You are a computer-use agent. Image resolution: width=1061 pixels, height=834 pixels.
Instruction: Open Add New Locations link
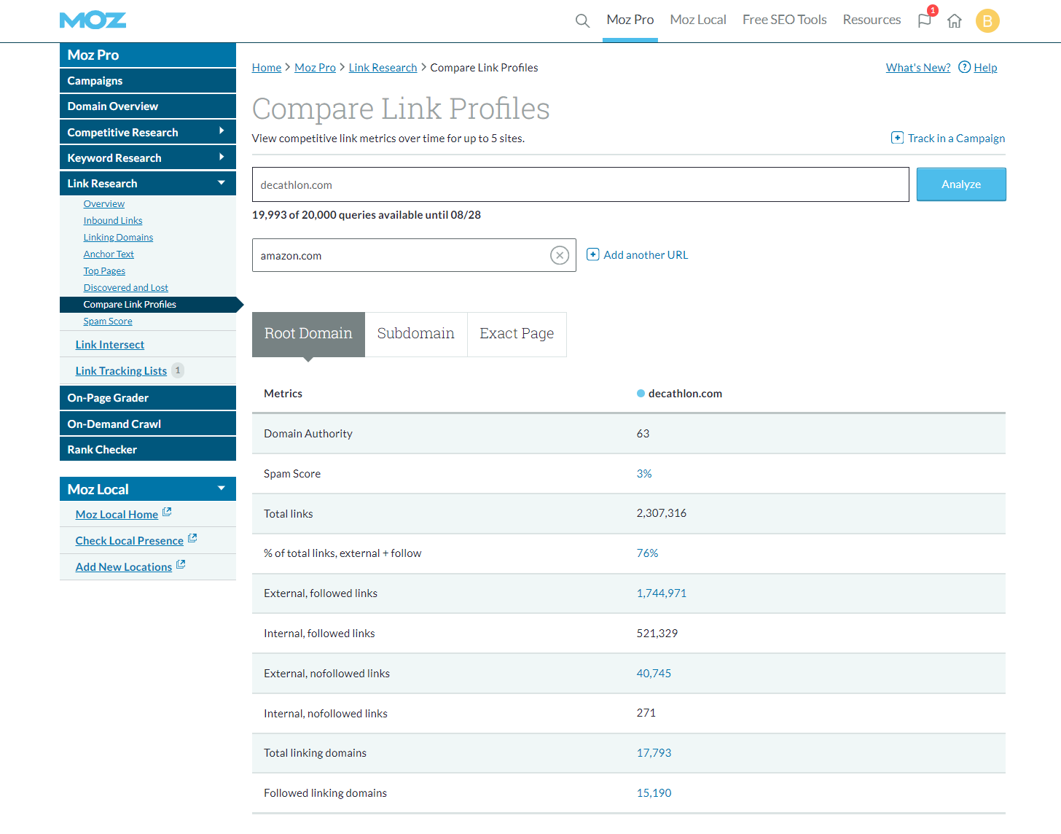[x=124, y=567]
